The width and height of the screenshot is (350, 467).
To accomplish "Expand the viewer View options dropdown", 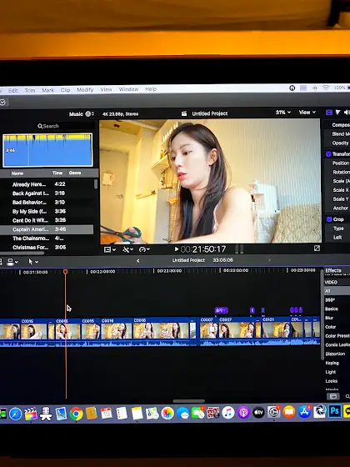I will point(307,113).
